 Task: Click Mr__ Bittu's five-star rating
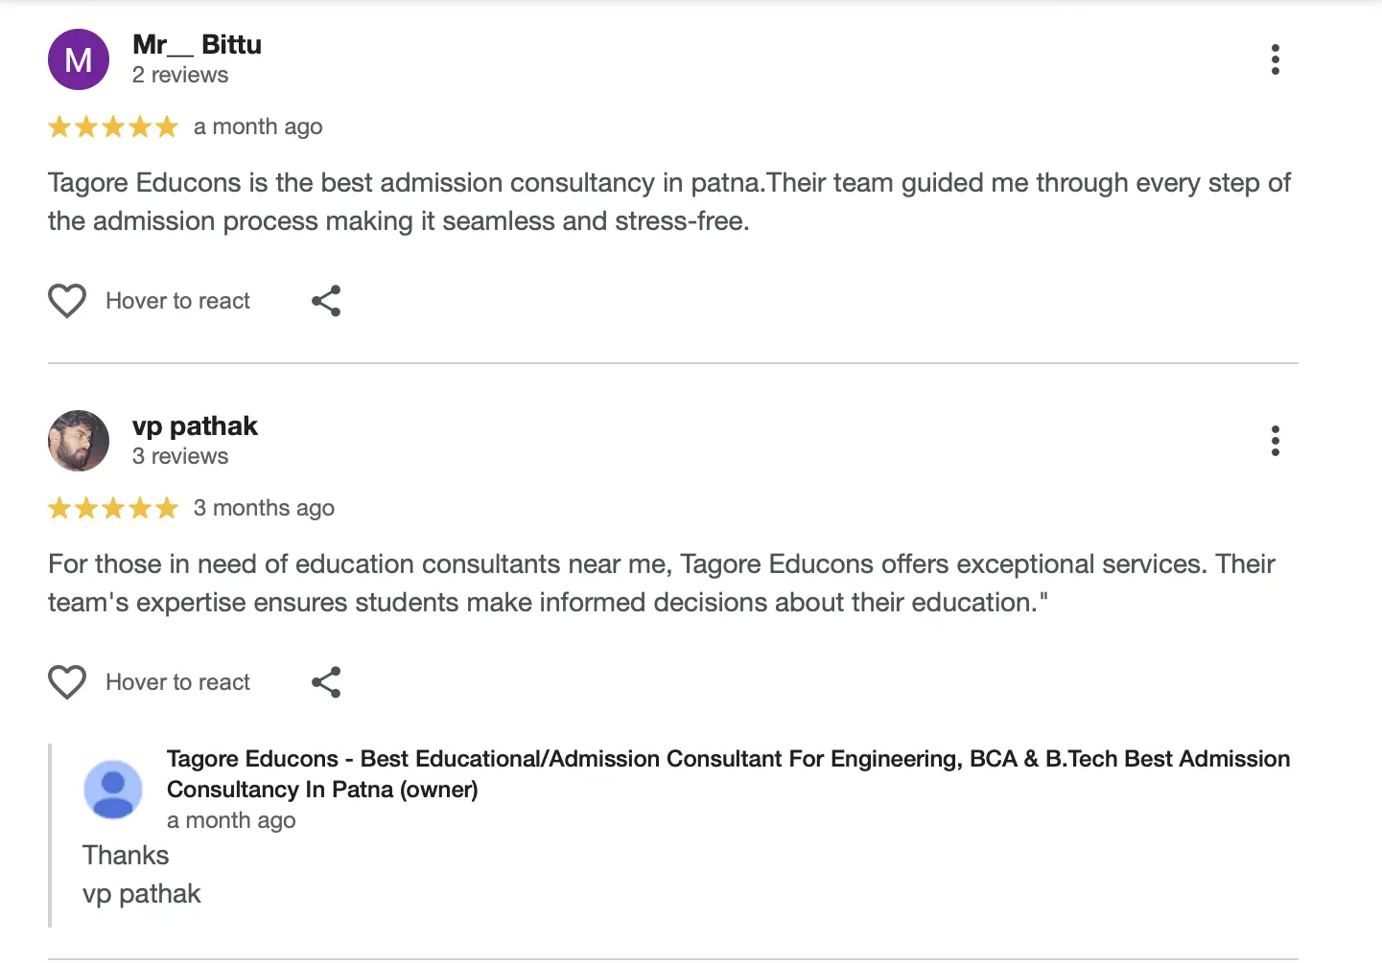pyautogui.click(x=113, y=126)
